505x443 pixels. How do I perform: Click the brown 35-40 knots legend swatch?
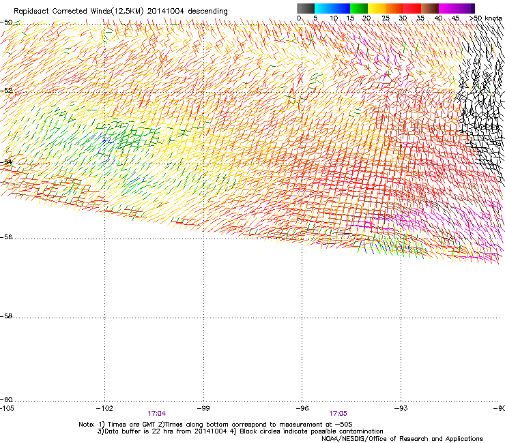(x=430, y=8)
